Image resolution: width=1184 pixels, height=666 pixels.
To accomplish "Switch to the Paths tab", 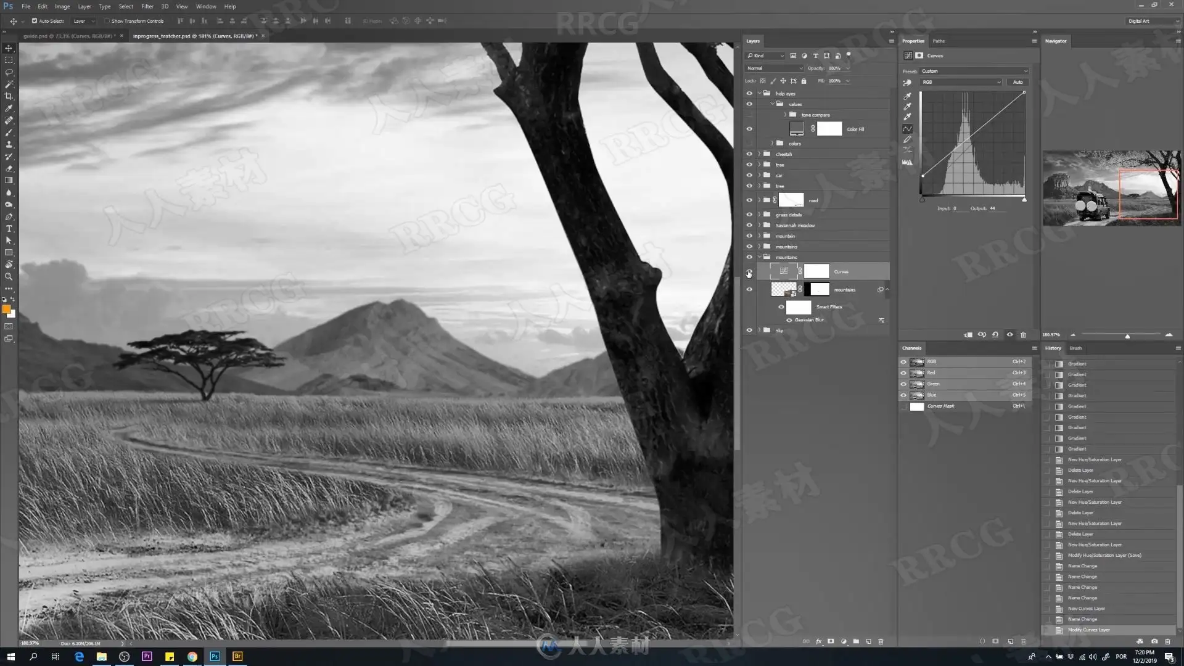I will [938, 41].
